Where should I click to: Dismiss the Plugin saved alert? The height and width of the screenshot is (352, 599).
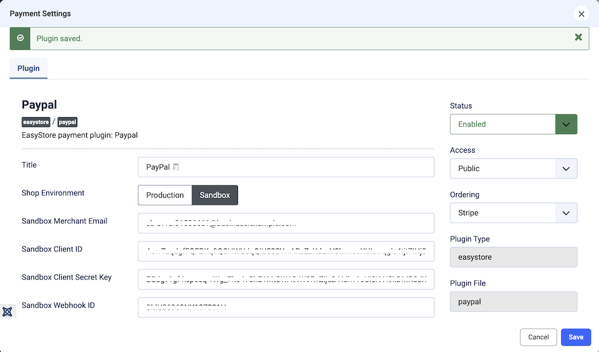tap(578, 38)
